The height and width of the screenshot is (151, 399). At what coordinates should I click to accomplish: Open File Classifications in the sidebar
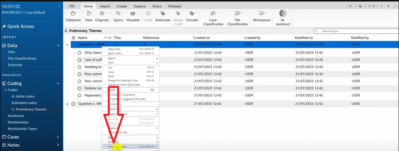point(22,58)
